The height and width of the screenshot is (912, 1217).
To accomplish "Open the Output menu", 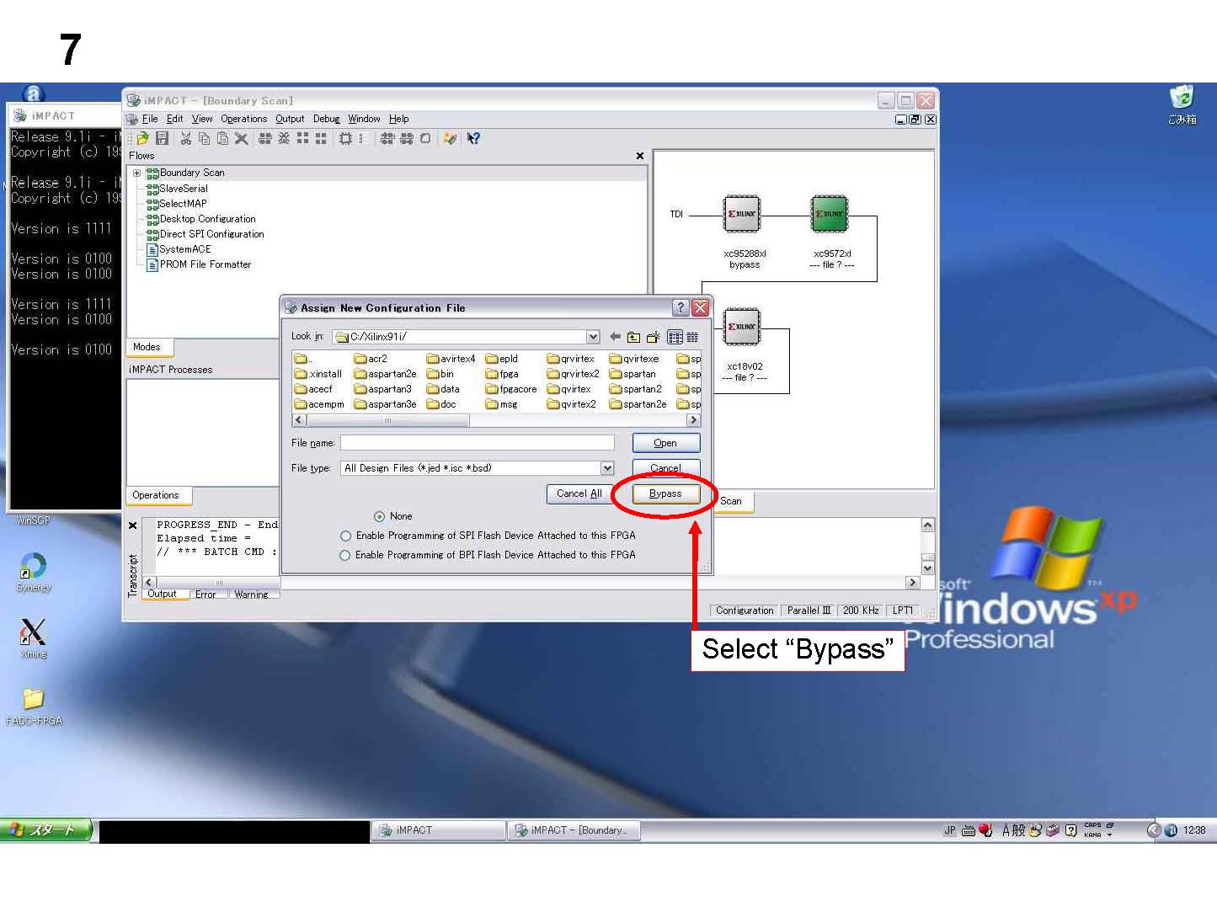I will (290, 119).
